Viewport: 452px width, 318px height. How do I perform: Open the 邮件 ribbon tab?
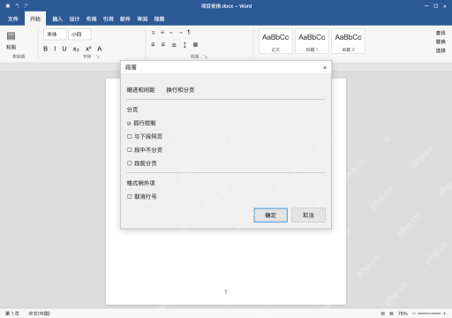(125, 19)
